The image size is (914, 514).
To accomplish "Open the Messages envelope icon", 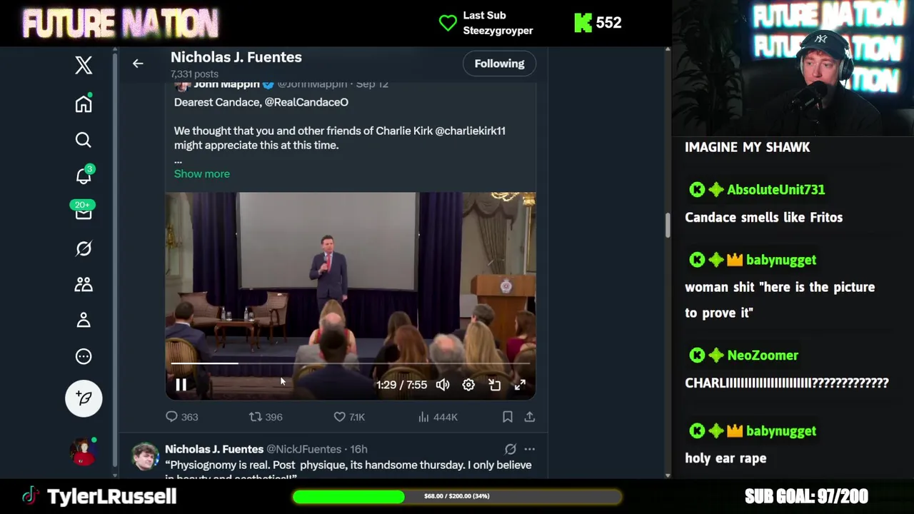I will pos(84,213).
